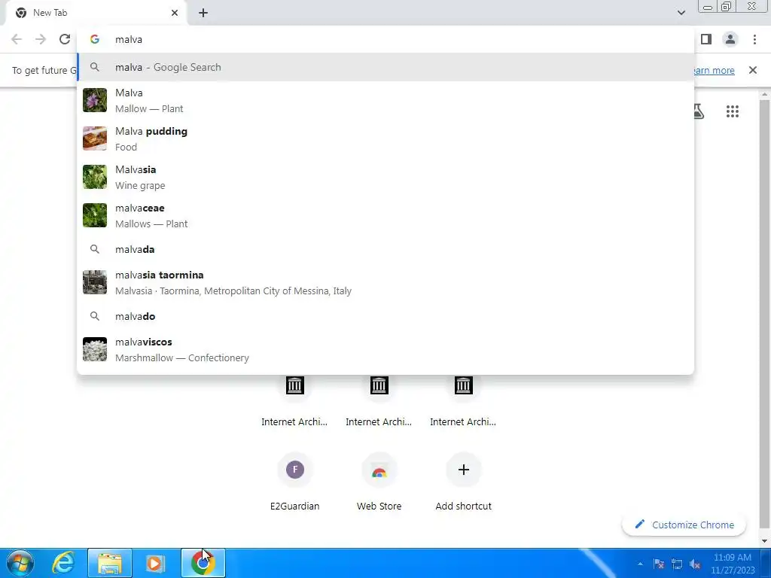Screen dimensions: 771x578
Task: Choose the Malva pudding Food suggestion
Action: point(385,138)
